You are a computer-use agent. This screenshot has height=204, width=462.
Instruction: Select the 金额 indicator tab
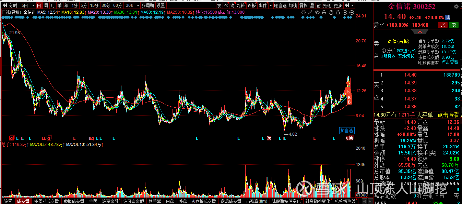(x=93, y=201)
